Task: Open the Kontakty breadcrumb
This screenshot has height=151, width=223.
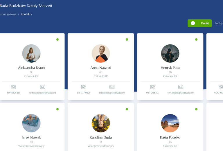Action: [x=26, y=14]
